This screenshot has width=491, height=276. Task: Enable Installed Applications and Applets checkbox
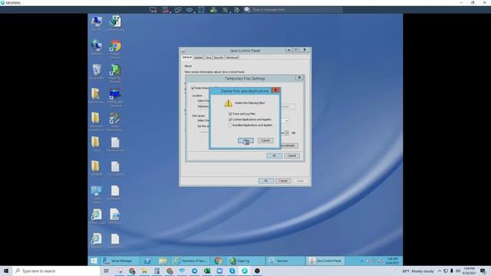tap(230, 125)
